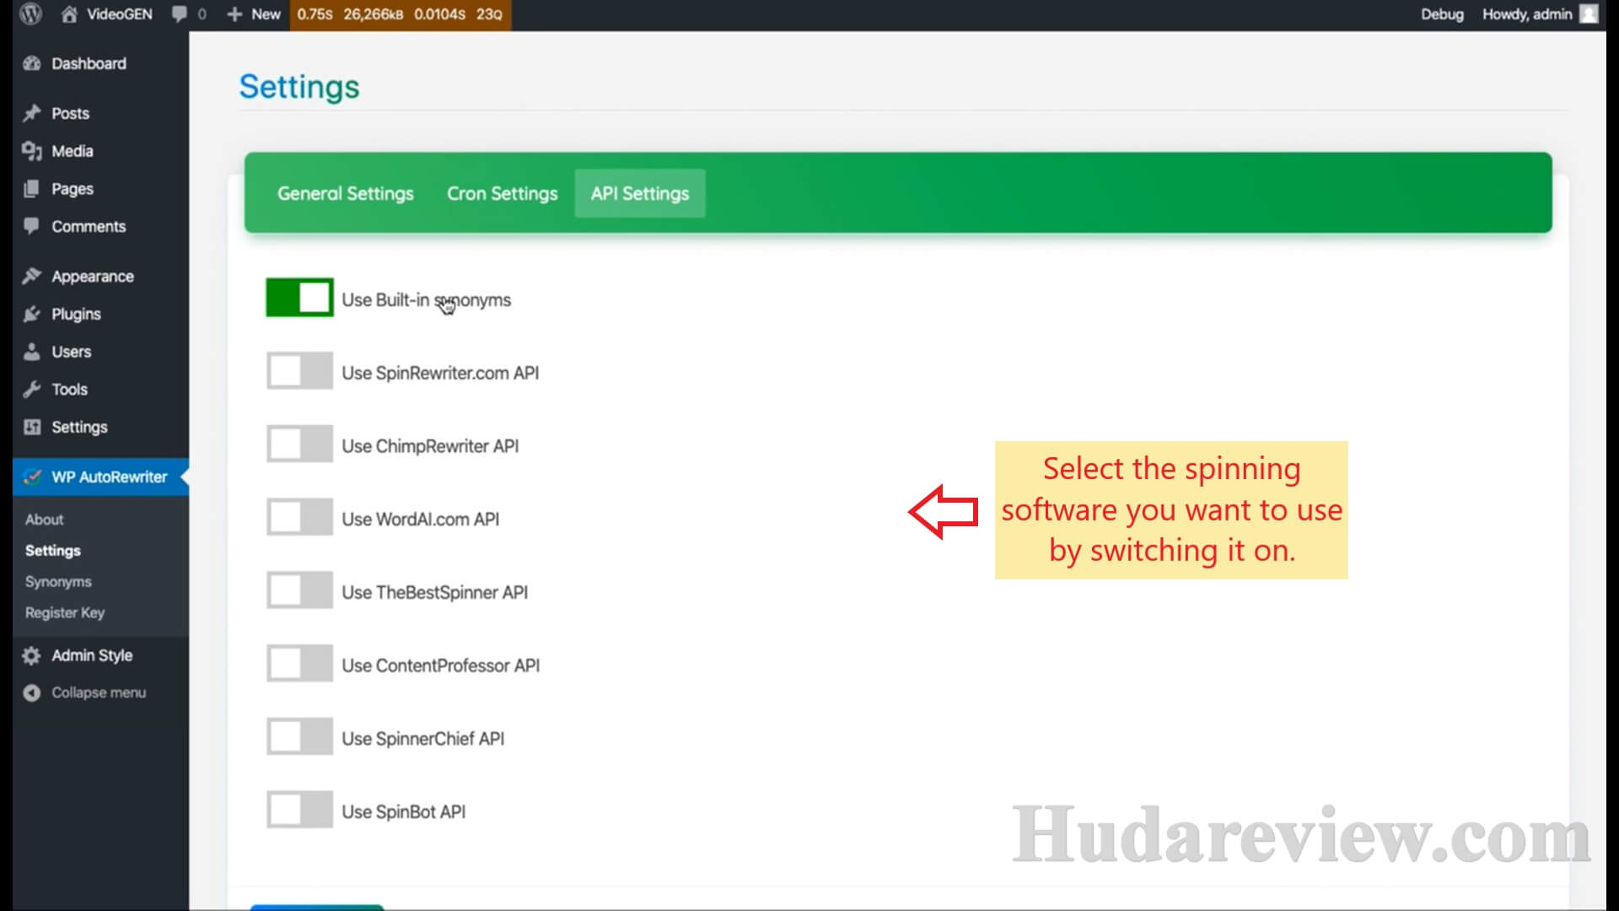Click the Collapse menu arrow icon
The image size is (1619, 911).
32,693
